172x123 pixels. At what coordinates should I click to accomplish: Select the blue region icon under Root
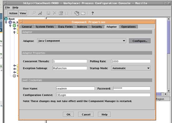(x=10, y=22)
